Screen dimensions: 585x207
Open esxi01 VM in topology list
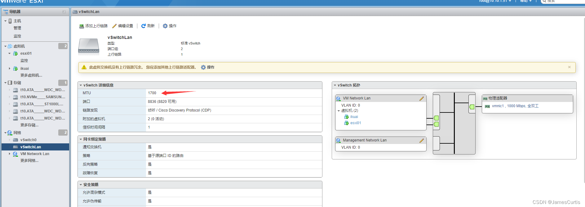coord(356,123)
